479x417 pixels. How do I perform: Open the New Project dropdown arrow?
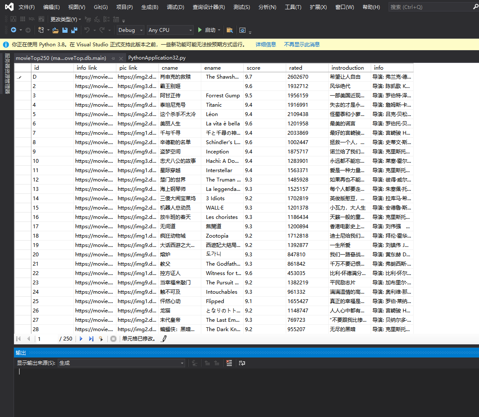click(48, 30)
